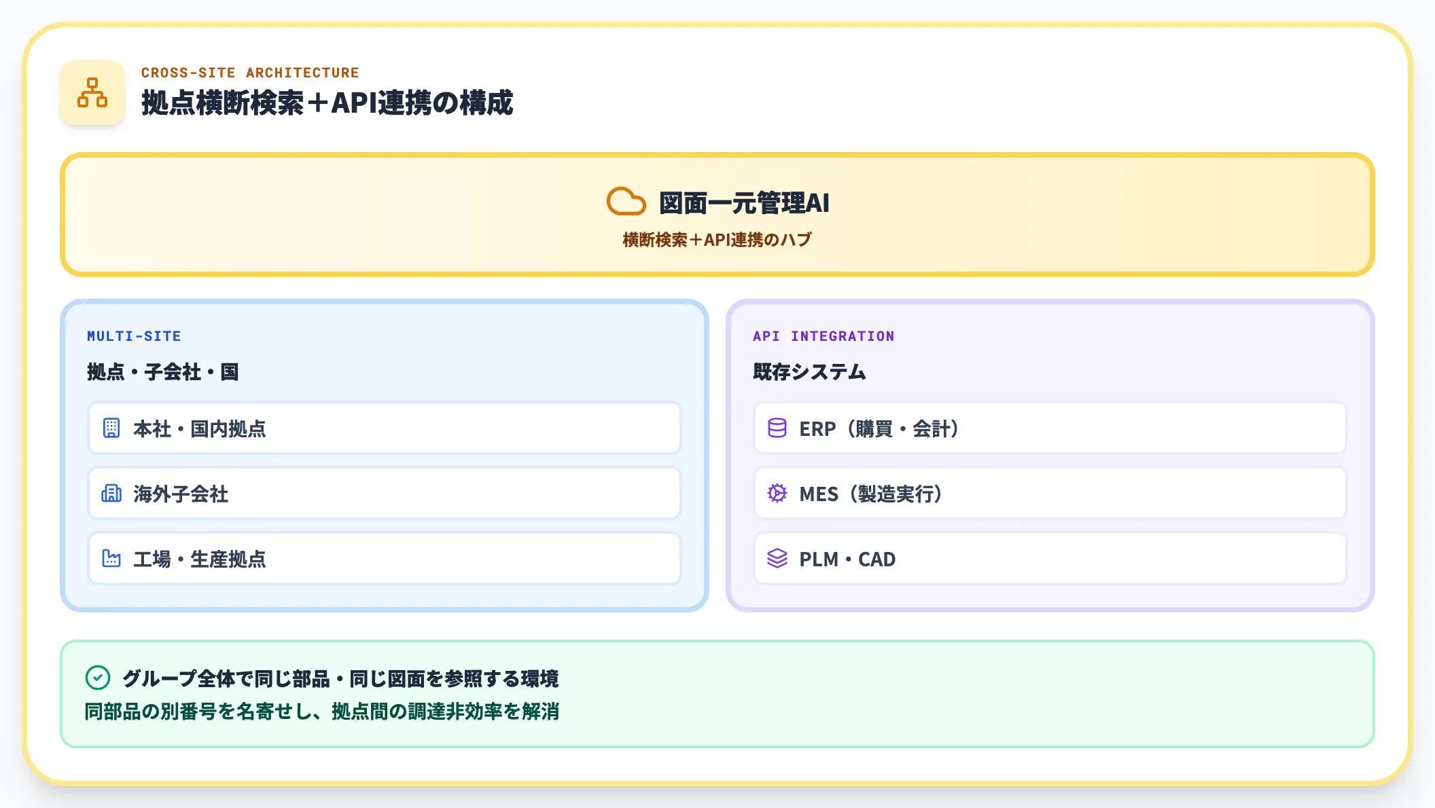The width and height of the screenshot is (1435, 808).
Task: Click the 図面一元管理AI hub title
Action: [744, 203]
